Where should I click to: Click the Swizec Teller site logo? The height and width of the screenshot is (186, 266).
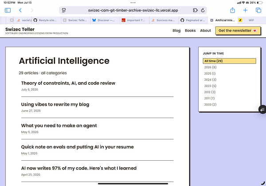pyautogui.click(x=20, y=29)
